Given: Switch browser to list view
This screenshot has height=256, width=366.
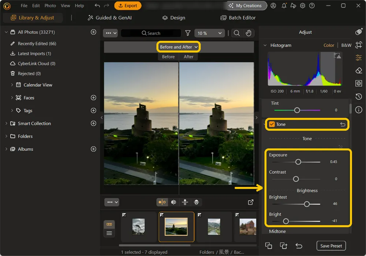Looking at the screenshot, I should [109, 233].
